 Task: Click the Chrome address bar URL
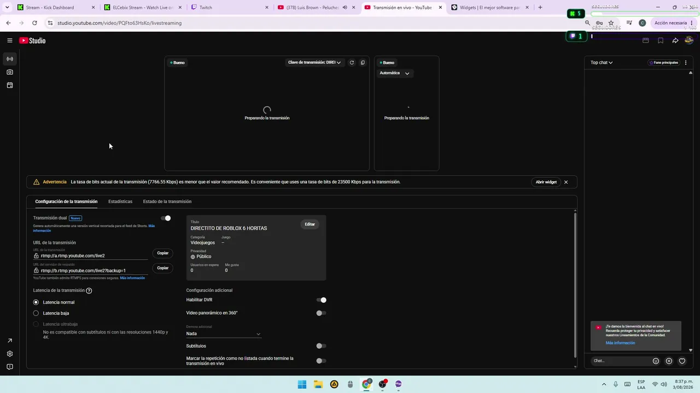click(119, 23)
